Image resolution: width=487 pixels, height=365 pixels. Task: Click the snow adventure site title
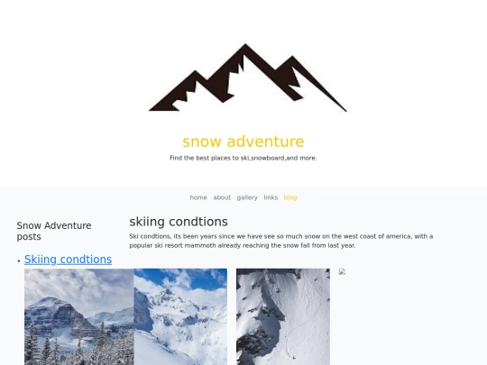[243, 141]
